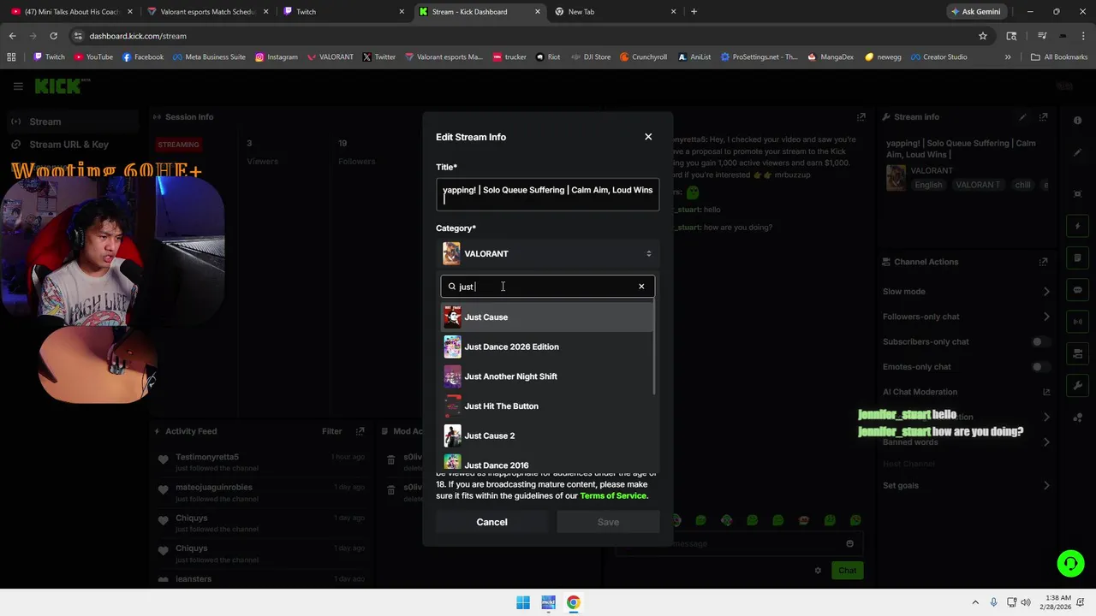Open the YouTube bookmark
This screenshot has width=1096, height=616.
click(x=93, y=57)
